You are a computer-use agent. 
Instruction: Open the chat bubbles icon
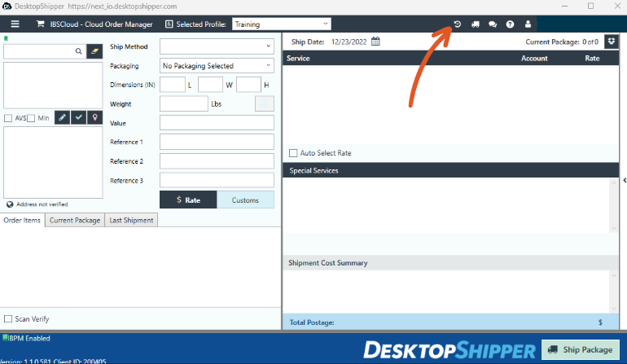[493, 24]
